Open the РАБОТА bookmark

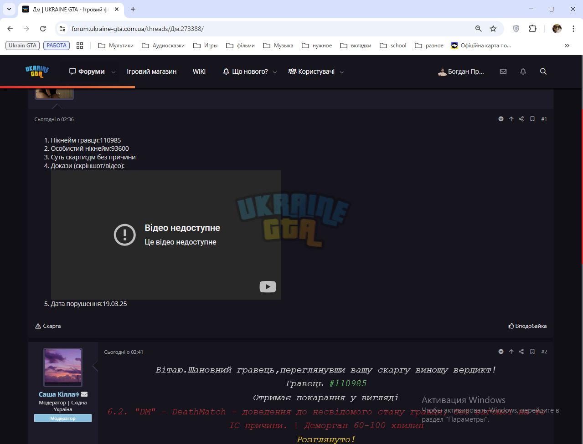click(57, 46)
